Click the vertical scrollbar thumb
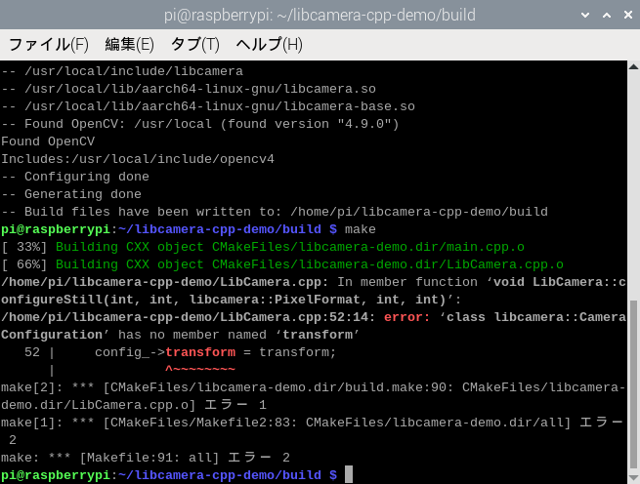This screenshot has width=640, height=484. pyautogui.click(x=633, y=384)
